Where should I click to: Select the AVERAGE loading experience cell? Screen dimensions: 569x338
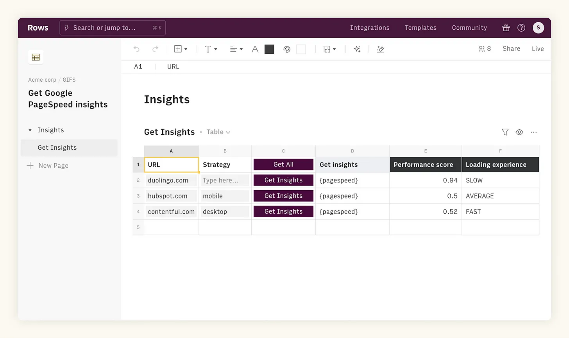tap(500, 196)
